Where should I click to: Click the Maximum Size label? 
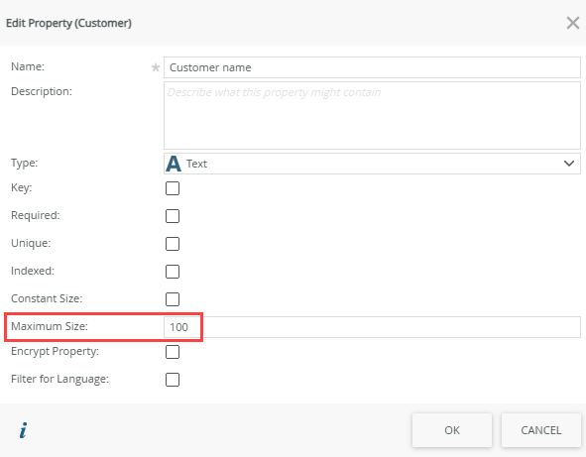pos(50,326)
